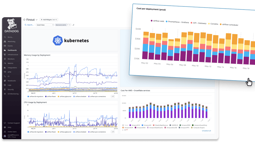Toggle AmazonRDS in AWS services legend
The image size is (255, 143).
(185, 125)
